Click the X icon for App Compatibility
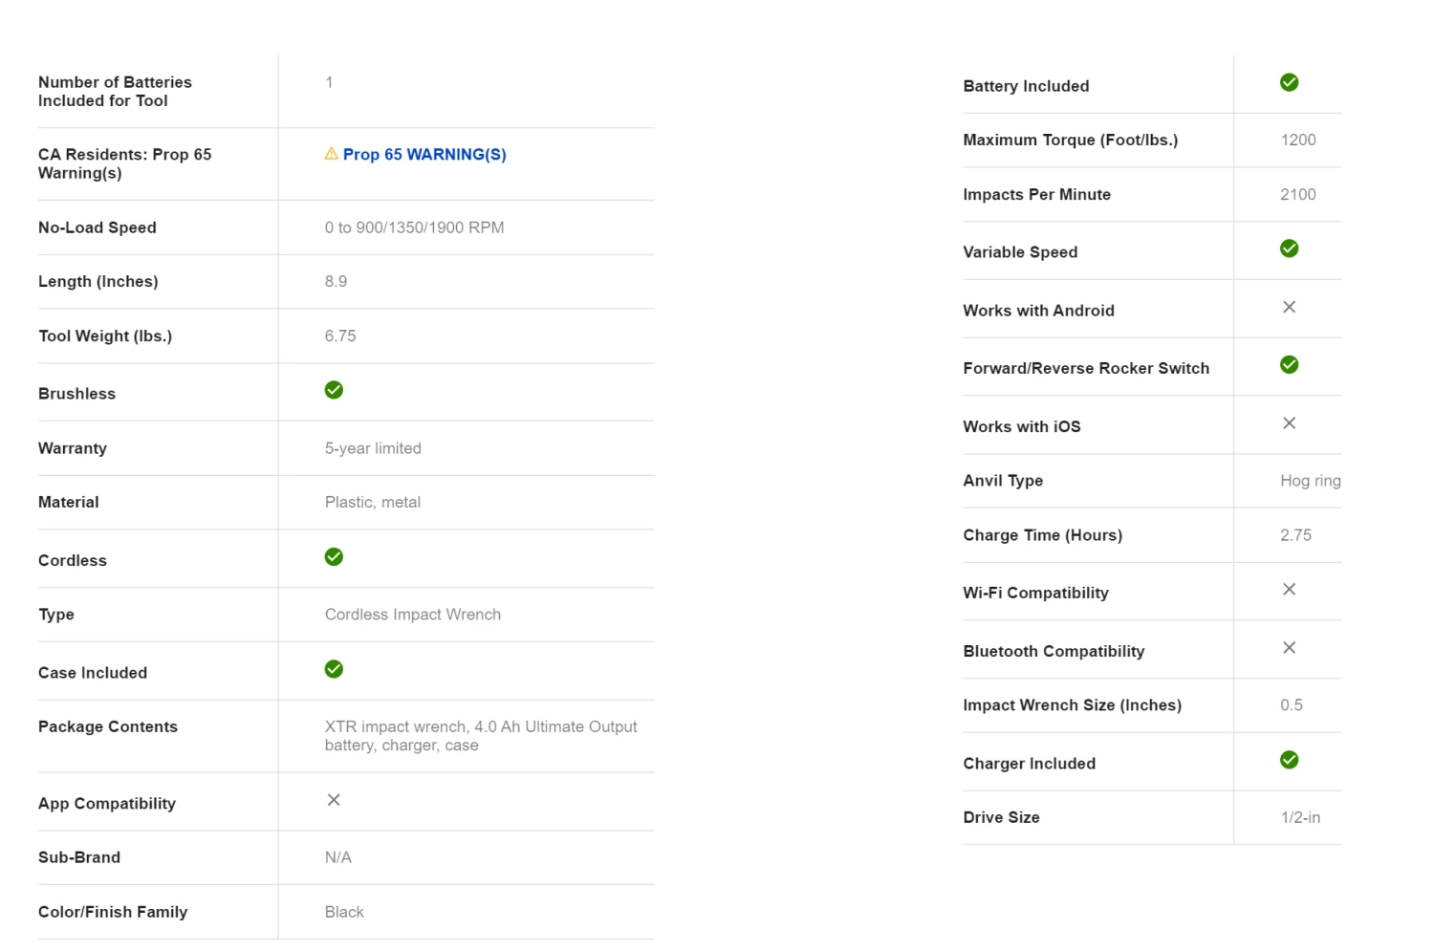Image resolution: width=1434 pixels, height=952 pixels. point(334,800)
